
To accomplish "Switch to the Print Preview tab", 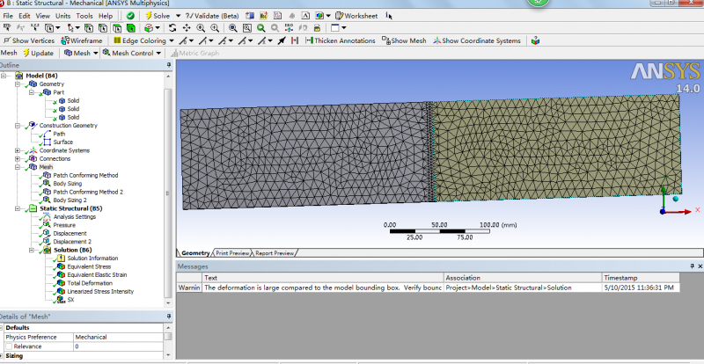I will coord(233,253).
